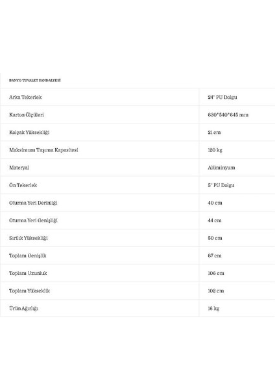Select the Maksimum Taşıma Kapasitesi label
The width and height of the screenshot is (275, 390).
pyautogui.click(x=43, y=150)
